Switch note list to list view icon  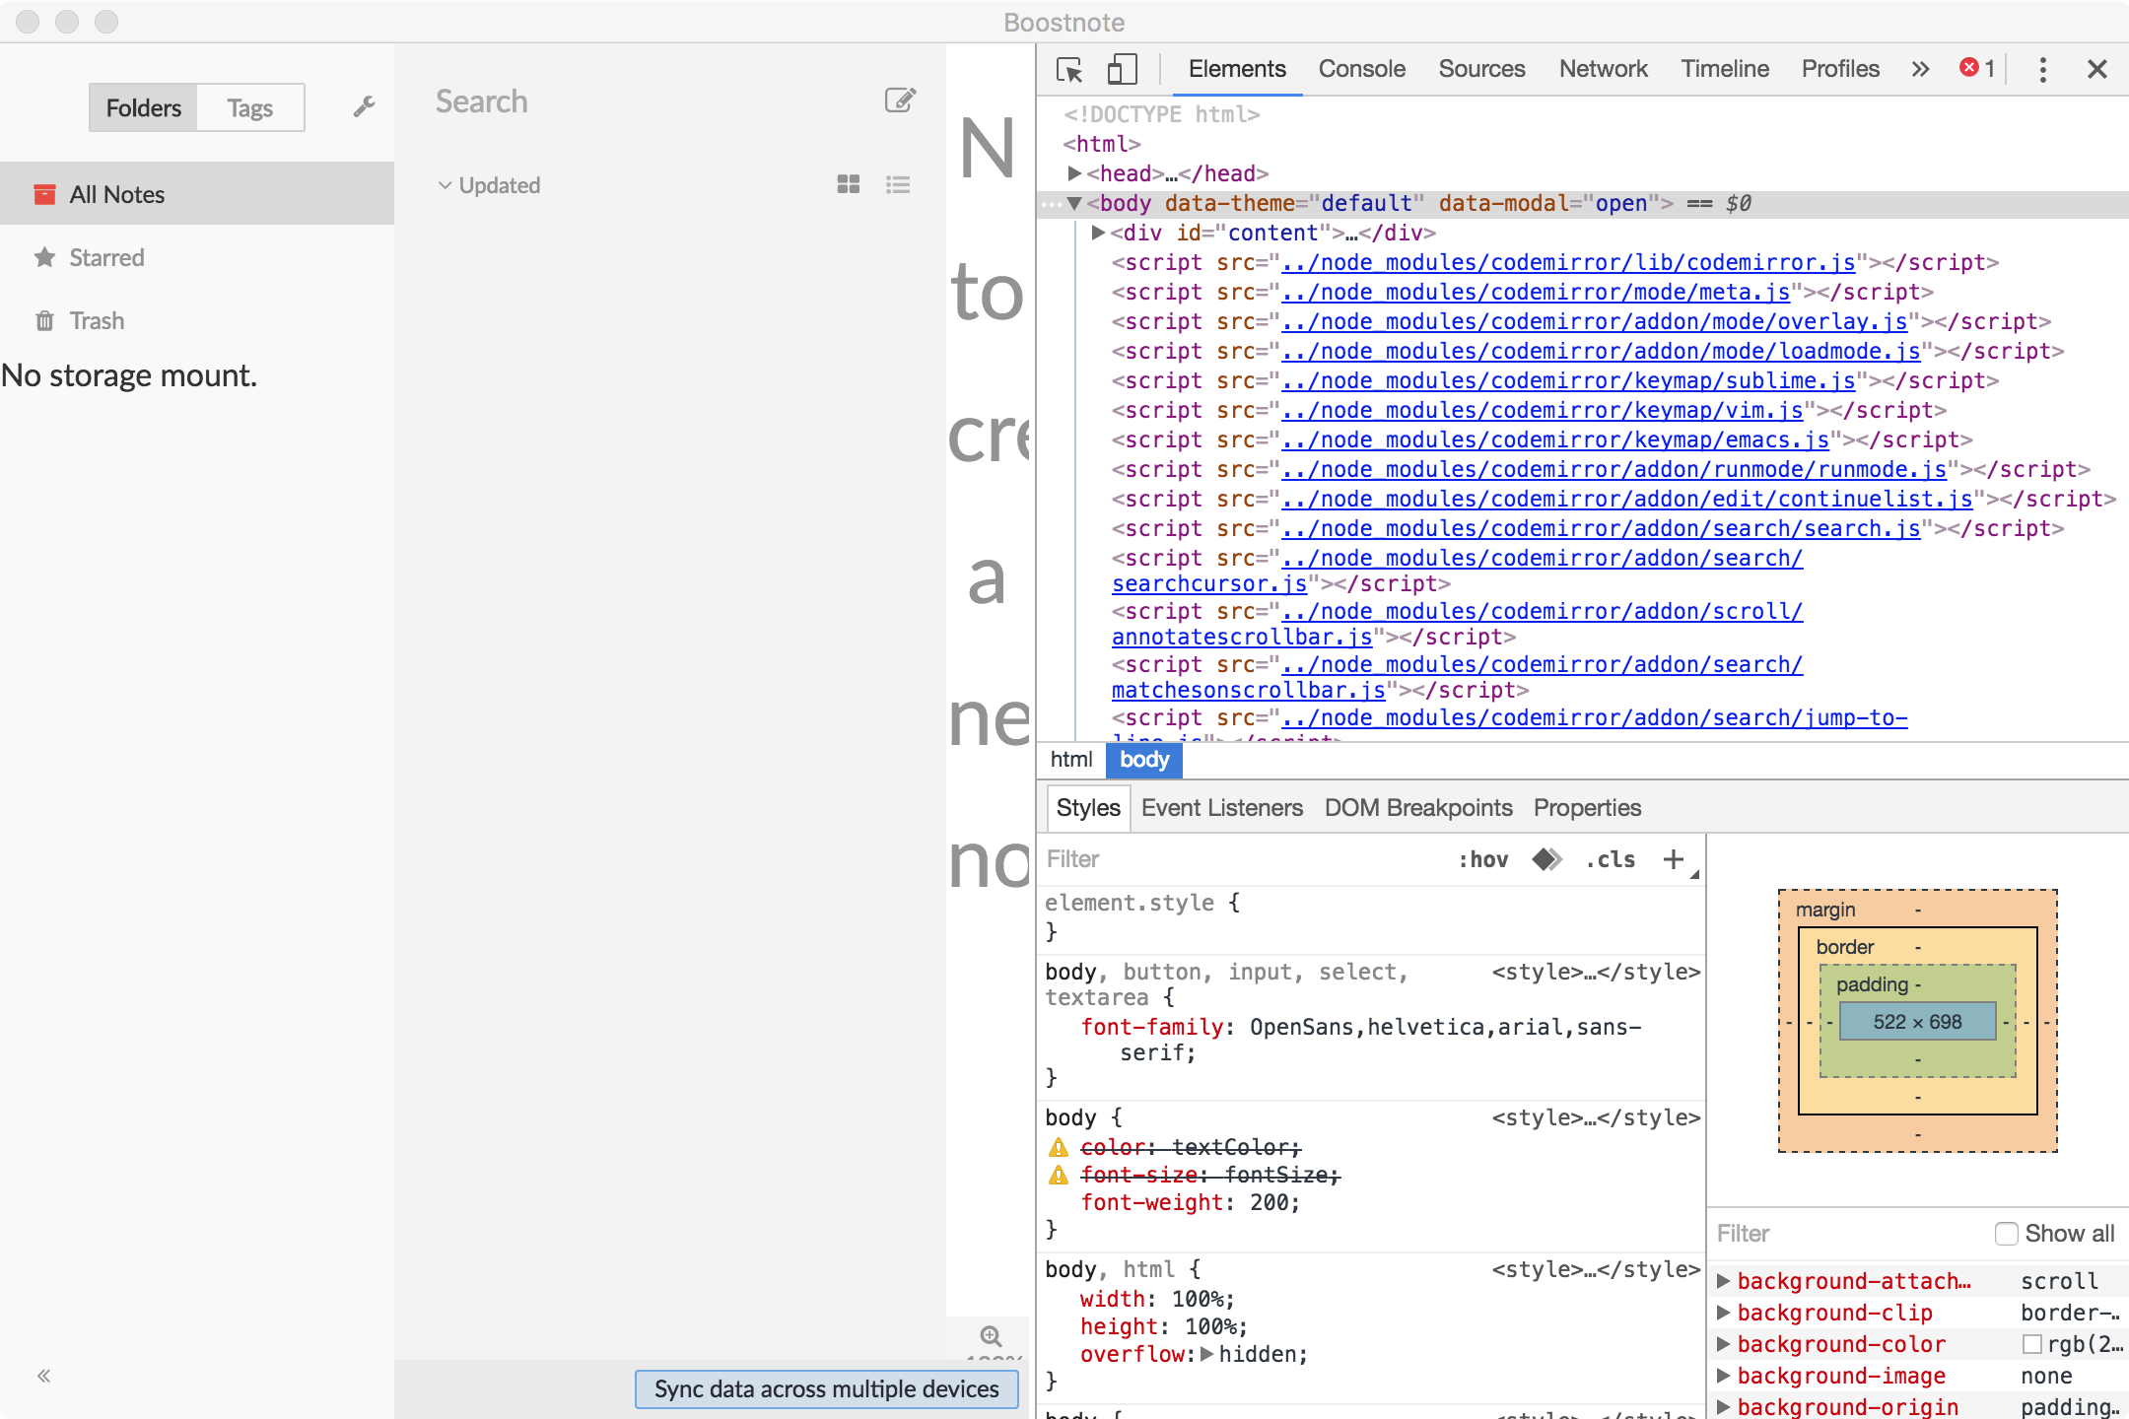pyautogui.click(x=898, y=184)
